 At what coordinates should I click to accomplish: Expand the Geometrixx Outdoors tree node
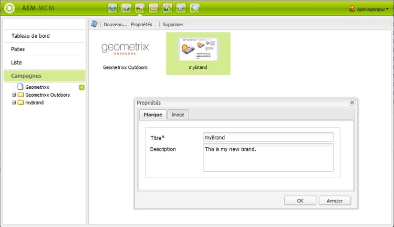coord(14,95)
